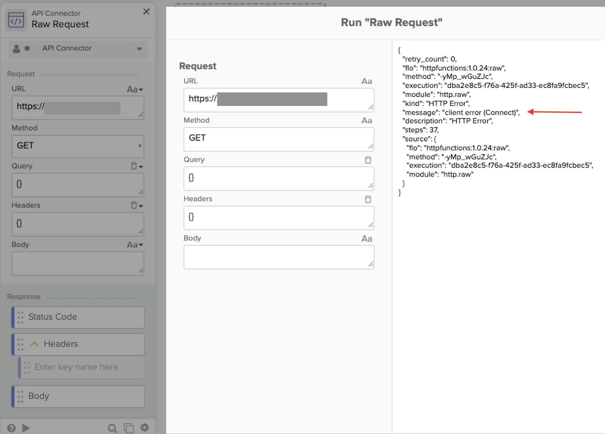Viewport: 605px width, 434px height.
Task: Click the sidebar URL input field
Action: [x=78, y=108]
